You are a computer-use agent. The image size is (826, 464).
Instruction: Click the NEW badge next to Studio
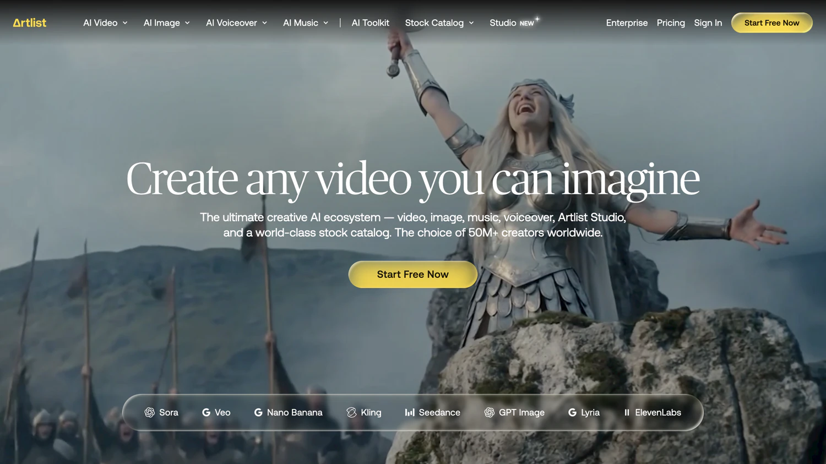click(527, 24)
